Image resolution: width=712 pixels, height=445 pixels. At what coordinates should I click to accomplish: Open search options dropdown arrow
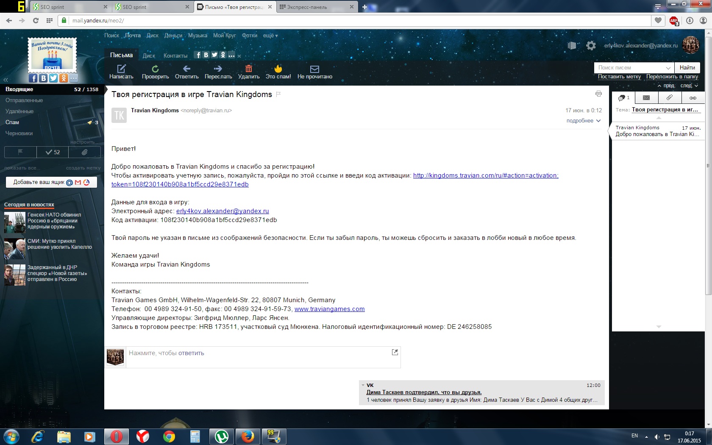coord(668,68)
